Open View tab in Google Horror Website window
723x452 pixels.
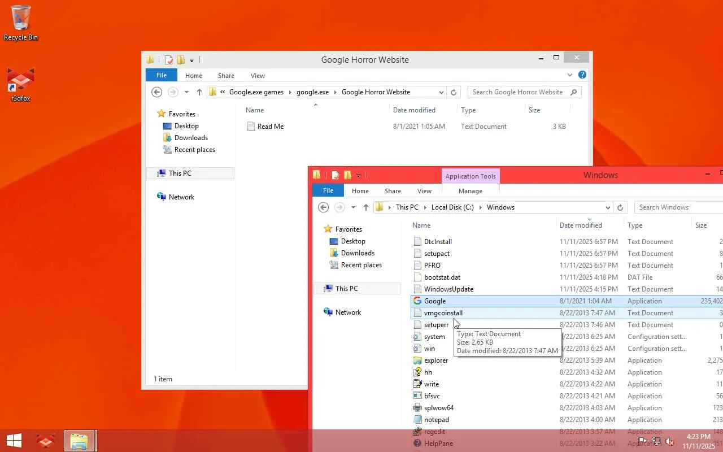[x=258, y=75]
